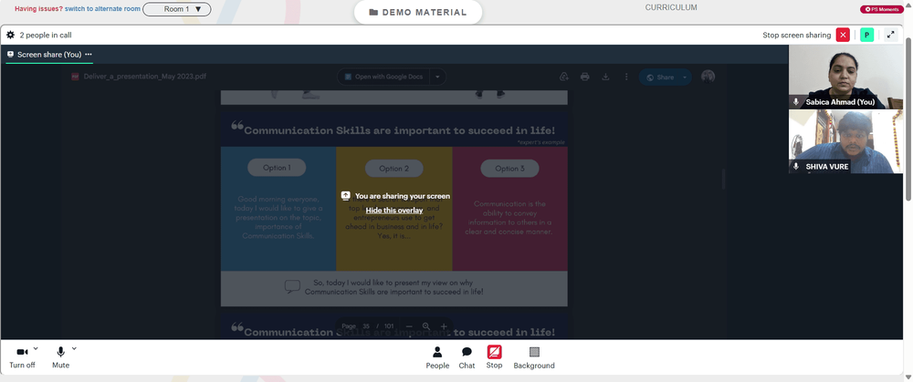Image resolution: width=913 pixels, height=382 pixels.
Task: Open the Chat panel
Action: 467,357
